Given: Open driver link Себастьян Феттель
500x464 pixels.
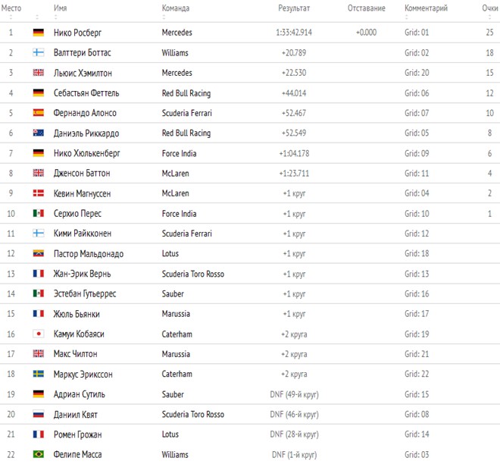Looking at the screenshot, I should tap(86, 93).
